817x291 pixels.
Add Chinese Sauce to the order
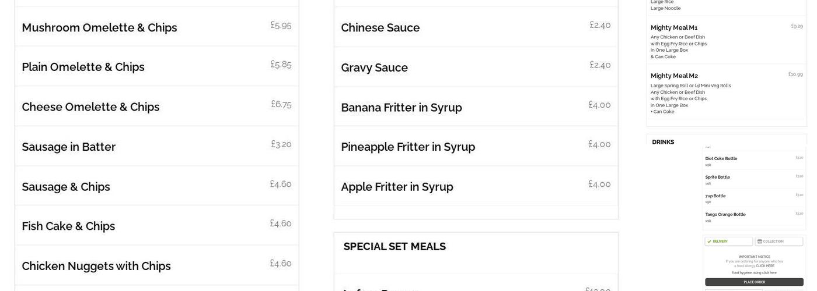click(380, 27)
